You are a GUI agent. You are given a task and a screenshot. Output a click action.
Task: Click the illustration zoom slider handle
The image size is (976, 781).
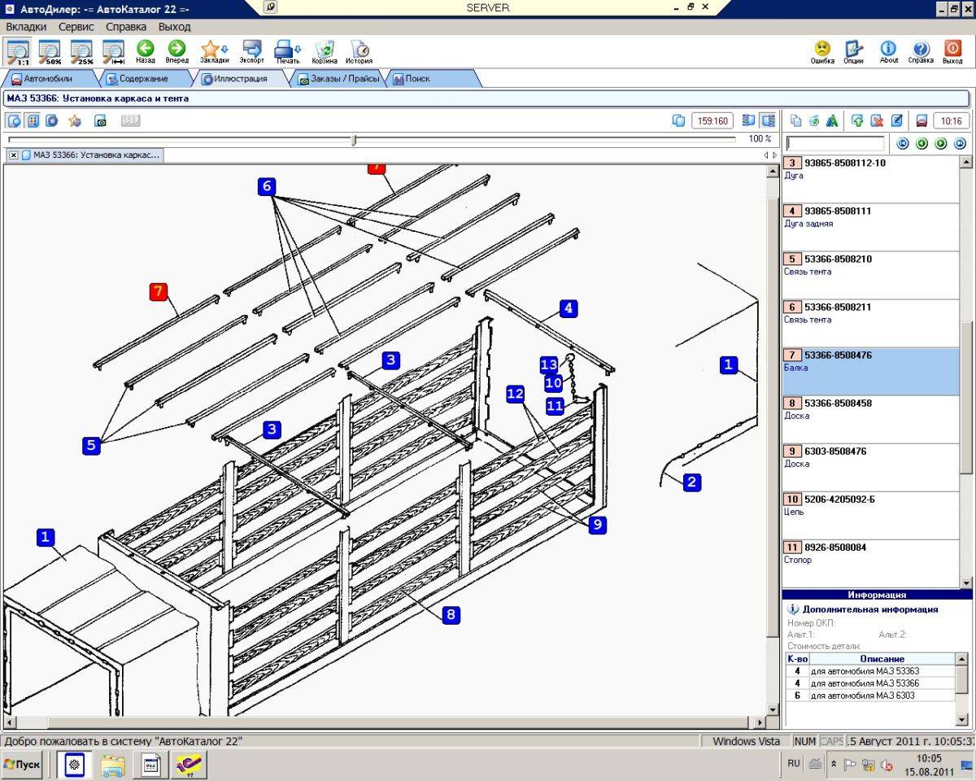pos(354,140)
